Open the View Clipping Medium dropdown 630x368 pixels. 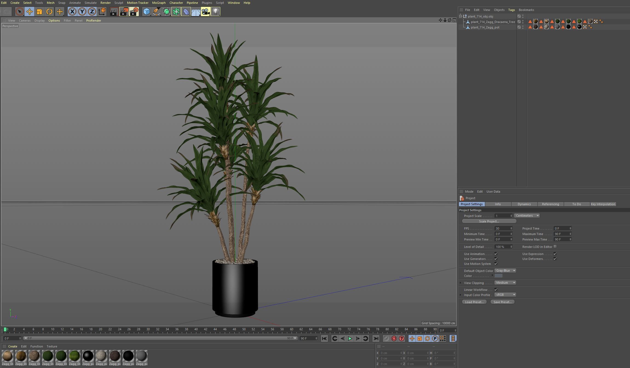tap(505, 283)
